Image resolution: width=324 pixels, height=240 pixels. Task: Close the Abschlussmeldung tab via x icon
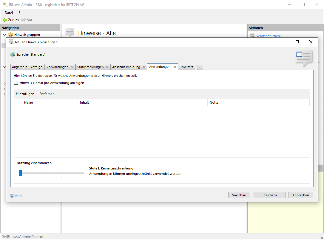144,67
